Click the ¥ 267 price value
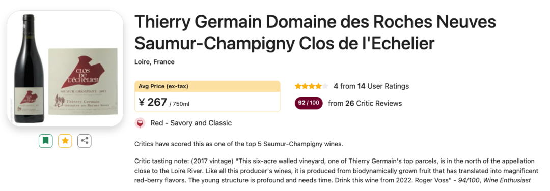550x191 pixels. [x=153, y=102]
